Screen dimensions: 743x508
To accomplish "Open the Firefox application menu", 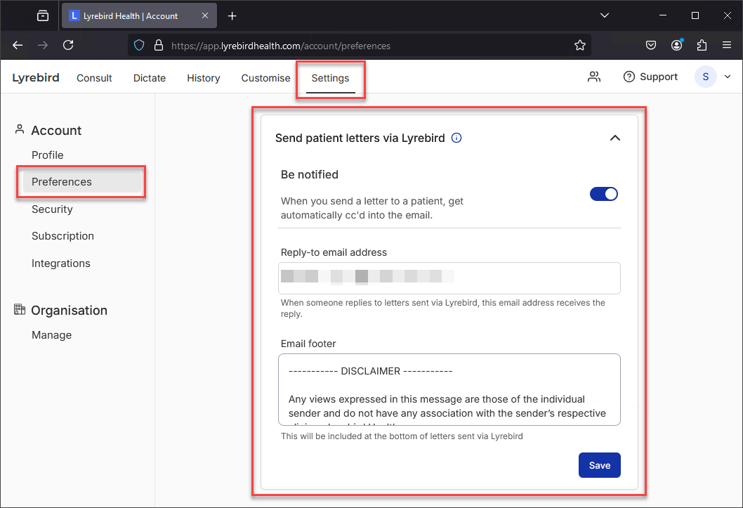I will click(x=727, y=45).
